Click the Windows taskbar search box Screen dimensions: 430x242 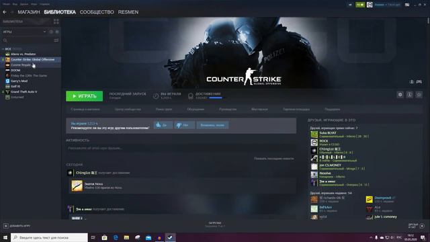coord(49,237)
